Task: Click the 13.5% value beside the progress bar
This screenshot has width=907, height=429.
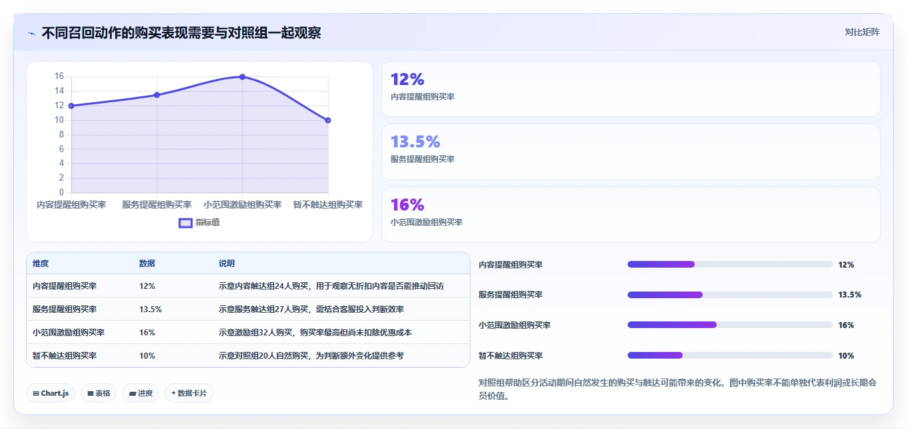Action: [x=850, y=295]
